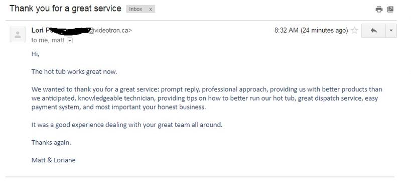The width and height of the screenshot is (411, 186).
Task: Open the email in a new window
Action: (x=390, y=10)
